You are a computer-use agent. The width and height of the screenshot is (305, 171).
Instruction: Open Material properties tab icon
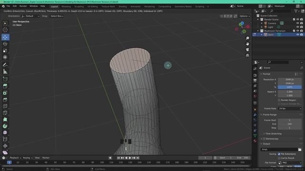pyautogui.click(x=255, y=141)
